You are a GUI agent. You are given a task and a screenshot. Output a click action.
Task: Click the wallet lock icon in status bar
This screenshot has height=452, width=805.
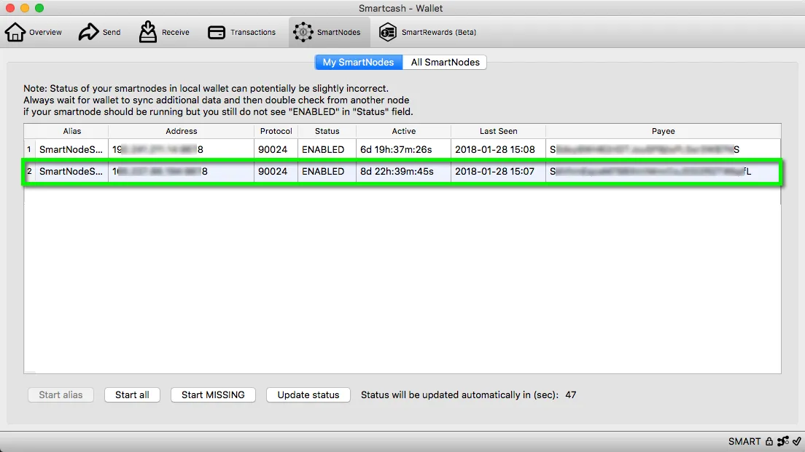769,441
